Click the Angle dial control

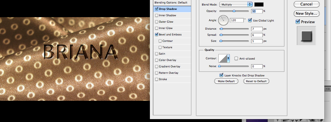[223, 20]
